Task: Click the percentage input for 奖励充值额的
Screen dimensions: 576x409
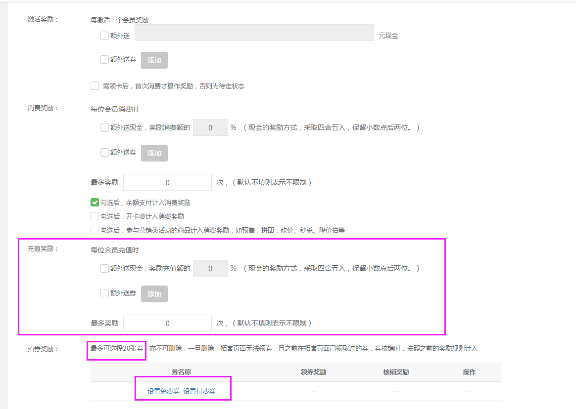Action: pyautogui.click(x=210, y=268)
